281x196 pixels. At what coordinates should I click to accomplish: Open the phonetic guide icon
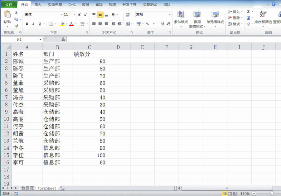click(82, 24)
